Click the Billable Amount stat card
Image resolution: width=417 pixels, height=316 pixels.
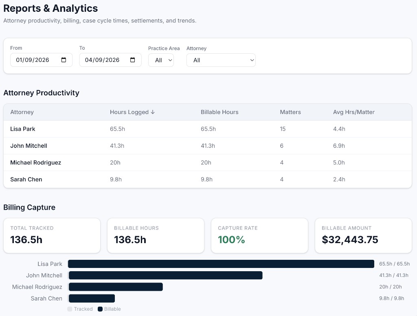click(x=363, y=235)
